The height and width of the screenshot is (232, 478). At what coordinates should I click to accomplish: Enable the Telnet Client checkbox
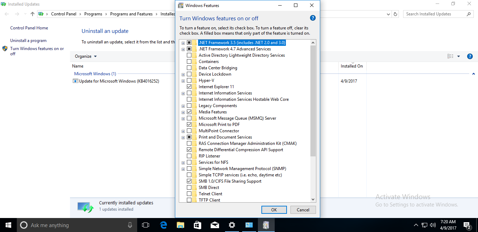[x=189, y=194]
